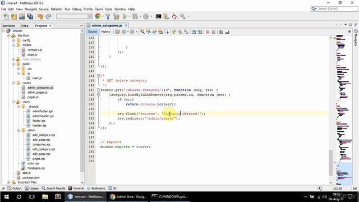The width and height of the screenshot is (359, 202).
Task: Click the Save All toolbar icon
Action: (30, 16)
